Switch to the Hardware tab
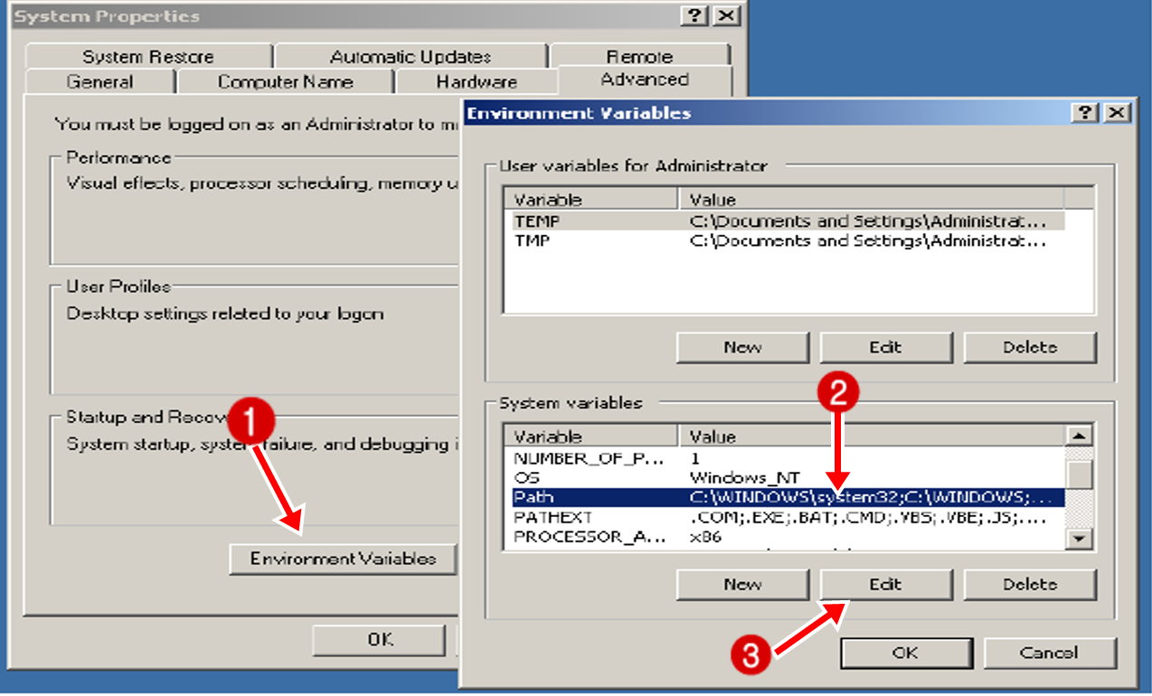This screenshot has width=1152, height=696. (x=477, y=80)
